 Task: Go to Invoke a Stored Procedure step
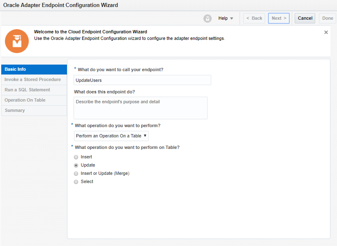click(x=34, y=80)
